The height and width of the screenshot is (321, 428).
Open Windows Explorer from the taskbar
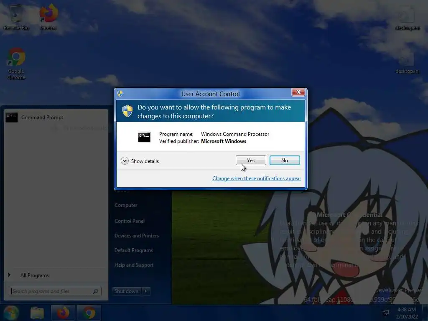click(x=37, y=313)
